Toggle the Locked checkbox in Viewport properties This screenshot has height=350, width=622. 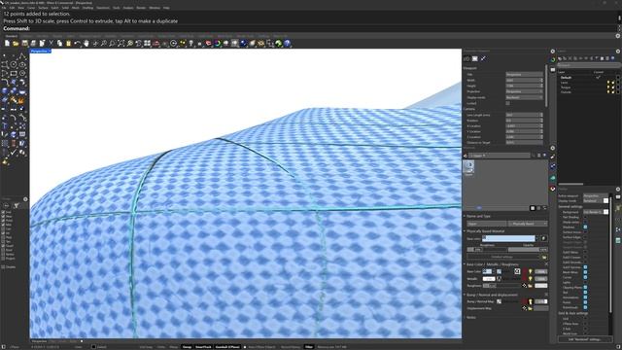click(507, 103)
